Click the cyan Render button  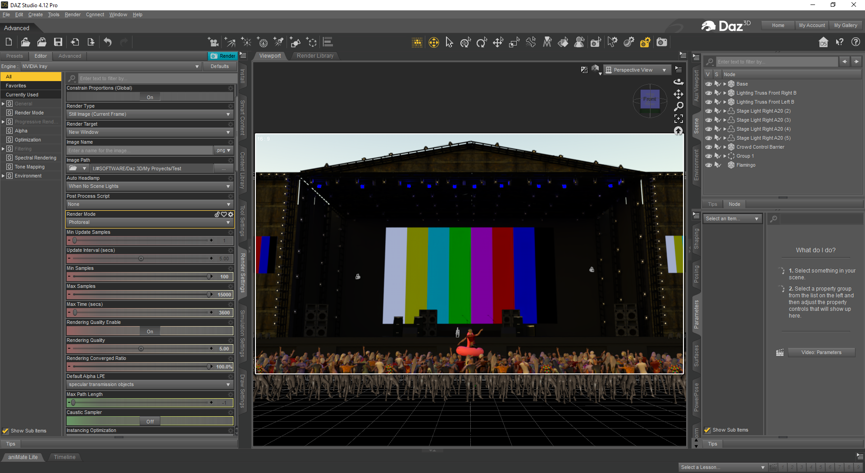223,56
